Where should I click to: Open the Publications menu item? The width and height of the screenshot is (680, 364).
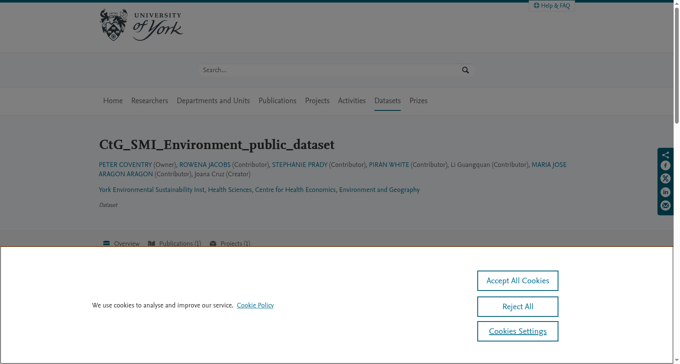[278, 101]
